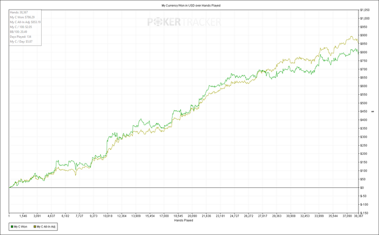Click the 30,908 x-axis tick label
The height and width of the screenshot is (235, 379).
coord(291,216)
